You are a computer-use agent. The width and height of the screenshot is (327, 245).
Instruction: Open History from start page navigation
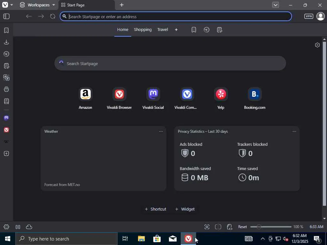tap(207, 30)
